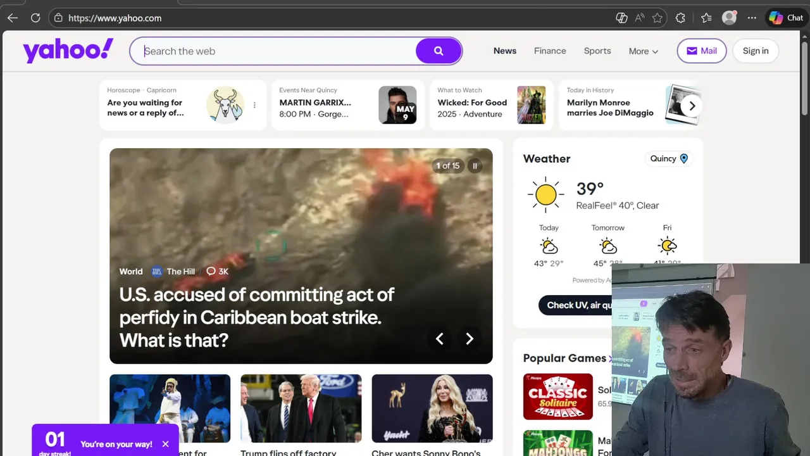Open the Finance section
This screenshot has height=456, width=810.
point(550,51)
